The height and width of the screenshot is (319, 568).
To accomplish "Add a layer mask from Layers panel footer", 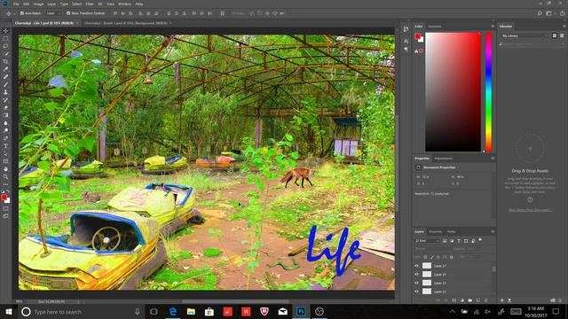I will tap(454, 300).
